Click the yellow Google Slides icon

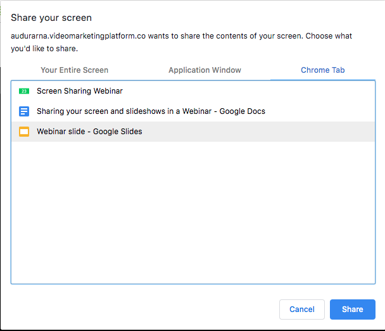[x=24, y=132]
